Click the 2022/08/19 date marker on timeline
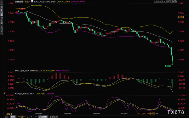This screenshot has width=189, height=118. [143, 114]
